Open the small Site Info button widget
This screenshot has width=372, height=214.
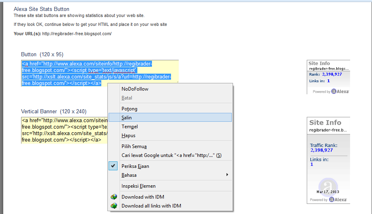(x=328, y=77)
